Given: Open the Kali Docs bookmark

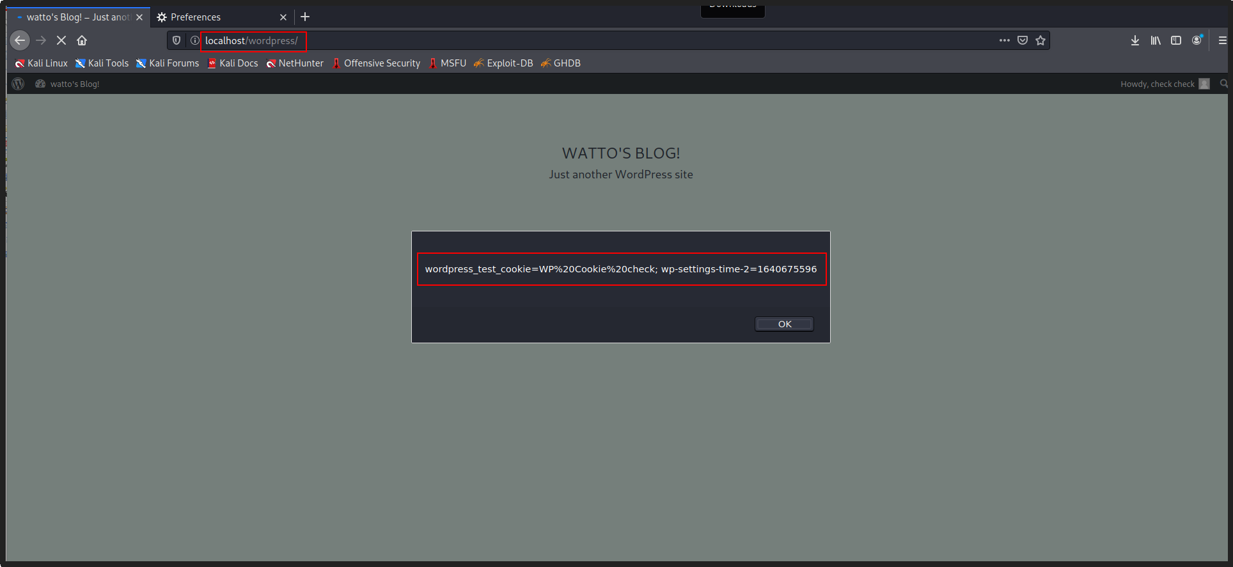Looking at the screenshot, I should point(233,63).
